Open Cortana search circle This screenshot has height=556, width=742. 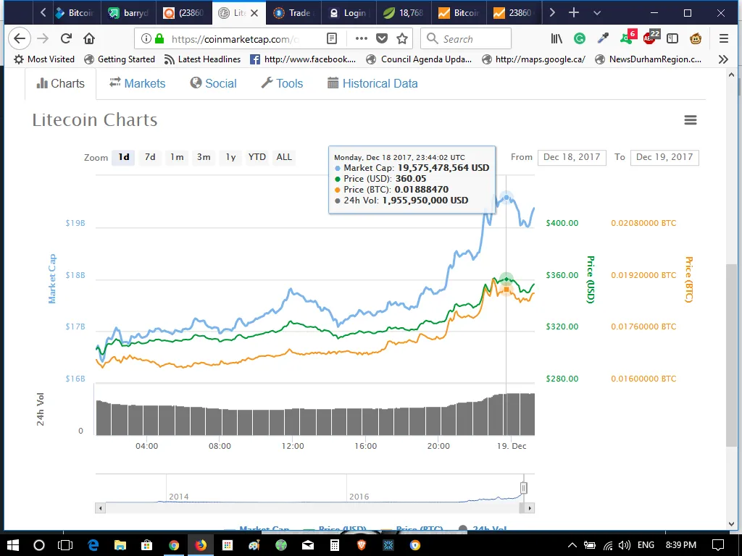pos(39,545)
